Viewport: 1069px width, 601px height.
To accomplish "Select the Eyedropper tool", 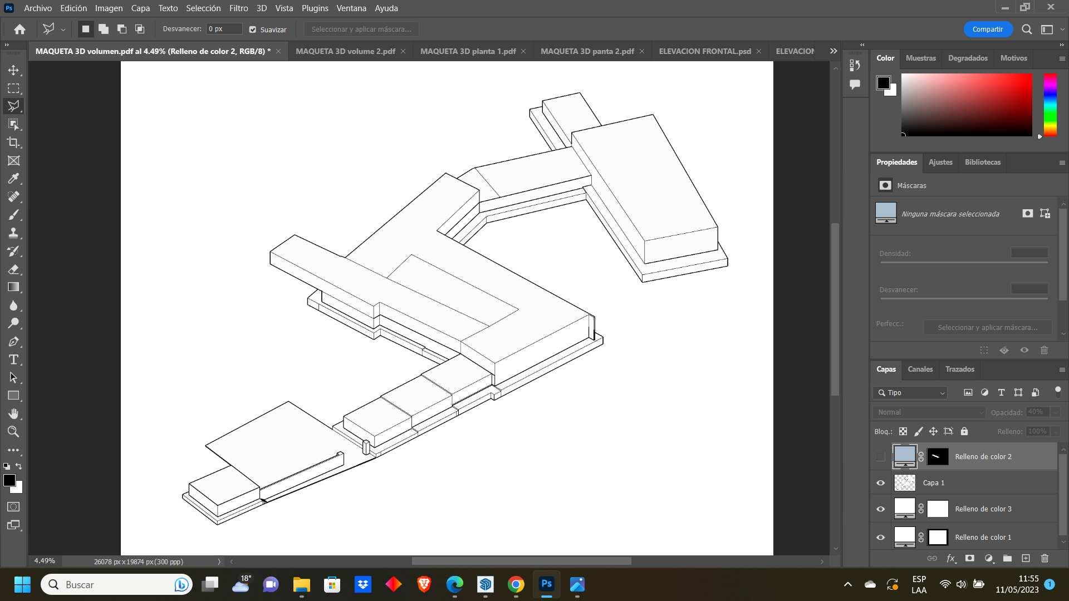I will 13,179.
